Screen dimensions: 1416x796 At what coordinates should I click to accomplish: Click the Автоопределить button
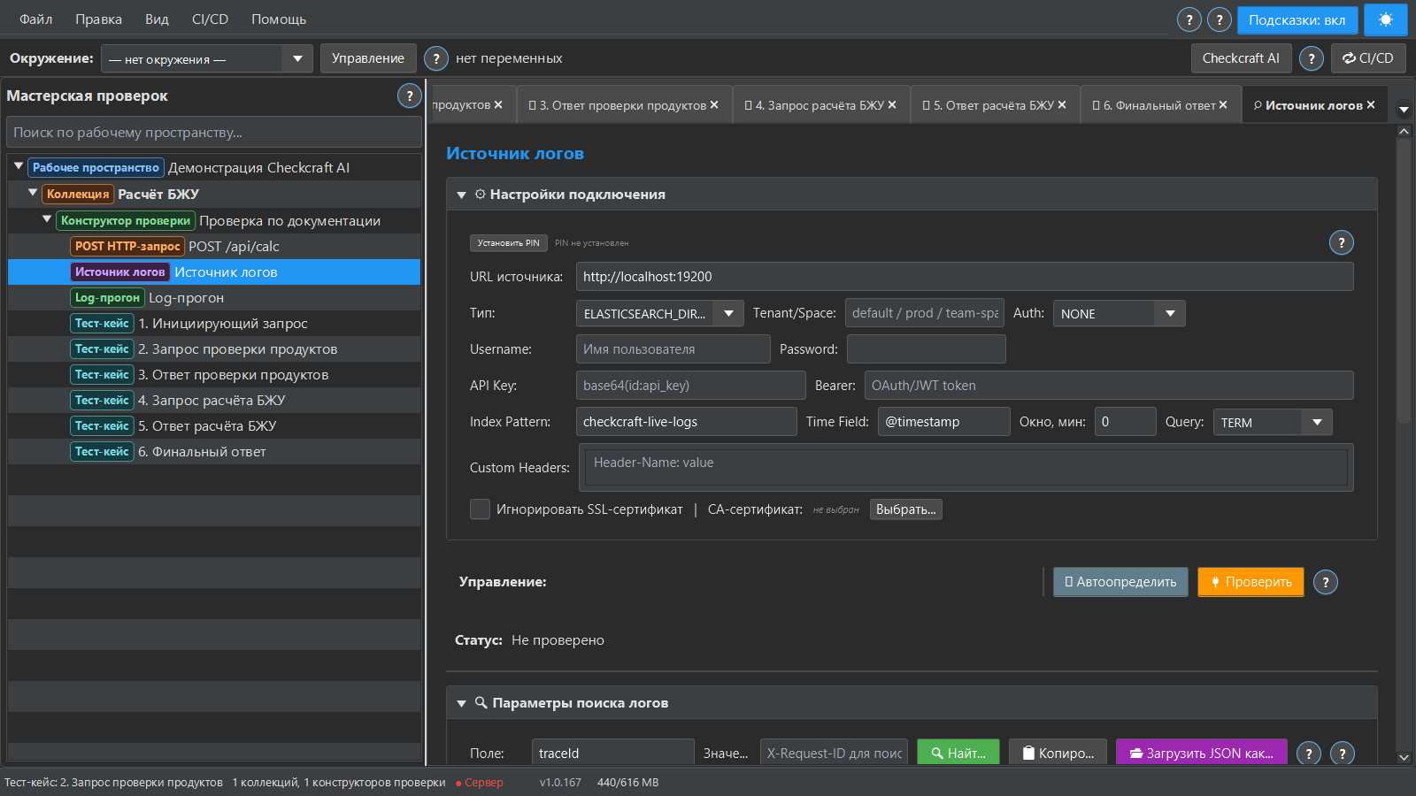[x=1120, y=582]
